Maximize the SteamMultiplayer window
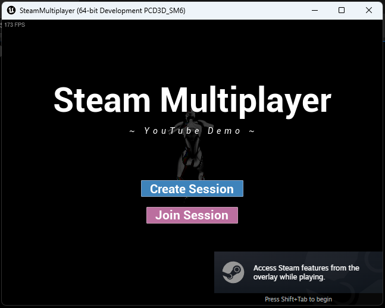 (x=342, y=10)
